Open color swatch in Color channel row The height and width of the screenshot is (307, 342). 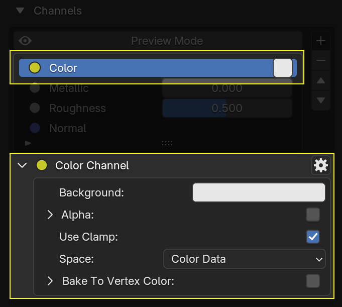tap(283, 68)
